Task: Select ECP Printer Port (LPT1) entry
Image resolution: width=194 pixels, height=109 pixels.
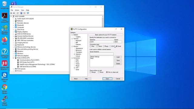Action: click(x=27, y=62)
